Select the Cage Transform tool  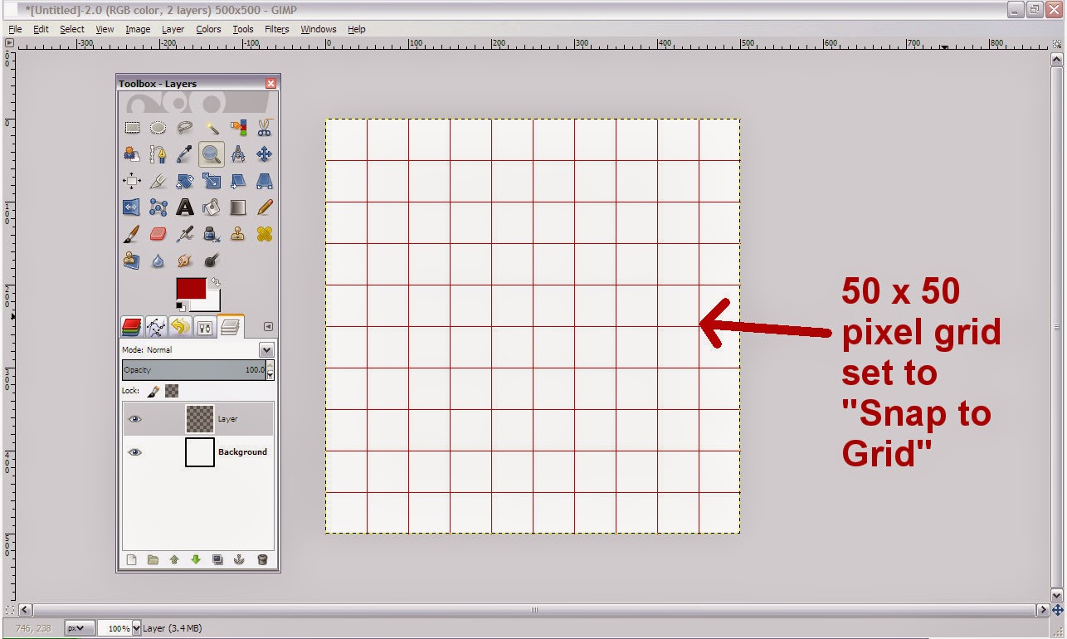tap(158, 207)
